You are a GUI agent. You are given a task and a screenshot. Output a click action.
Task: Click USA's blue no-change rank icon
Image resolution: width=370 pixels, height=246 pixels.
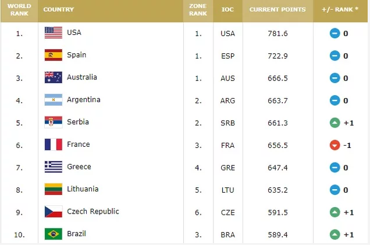coord(335,34)
